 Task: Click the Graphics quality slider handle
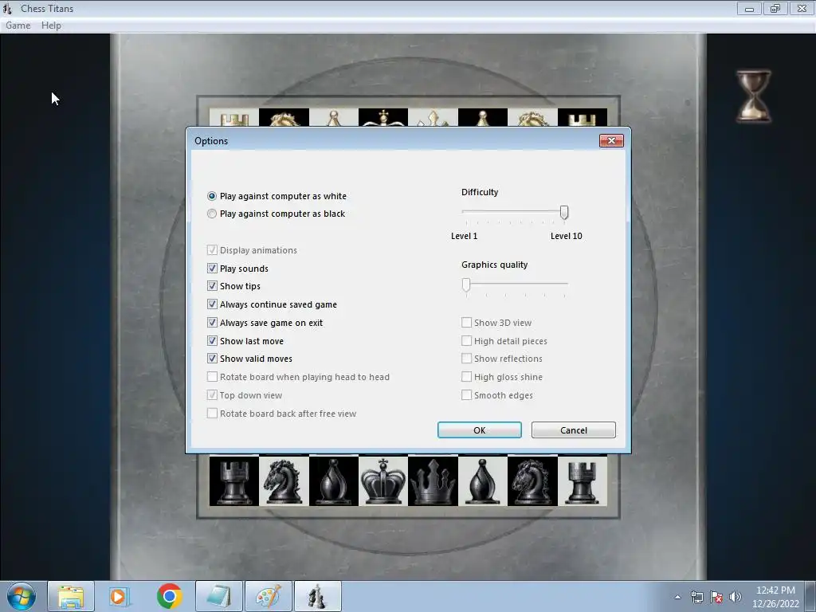[466, 284]
